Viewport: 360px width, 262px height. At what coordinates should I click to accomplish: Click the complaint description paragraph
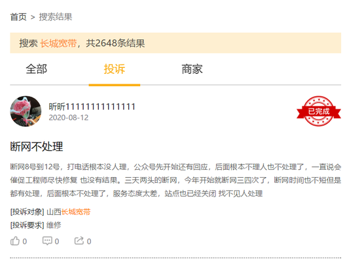pos(175,180)
